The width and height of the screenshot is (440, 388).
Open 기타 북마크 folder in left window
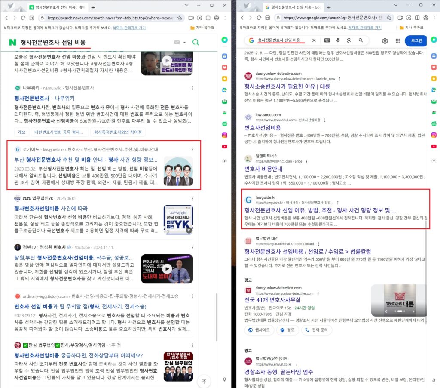point(202,28)
